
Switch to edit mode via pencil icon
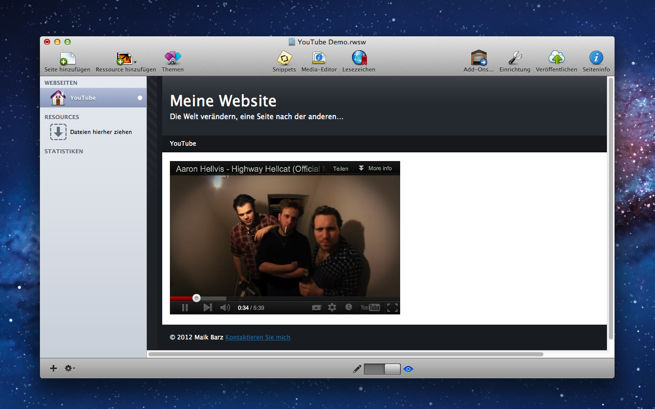pos(357,369)
